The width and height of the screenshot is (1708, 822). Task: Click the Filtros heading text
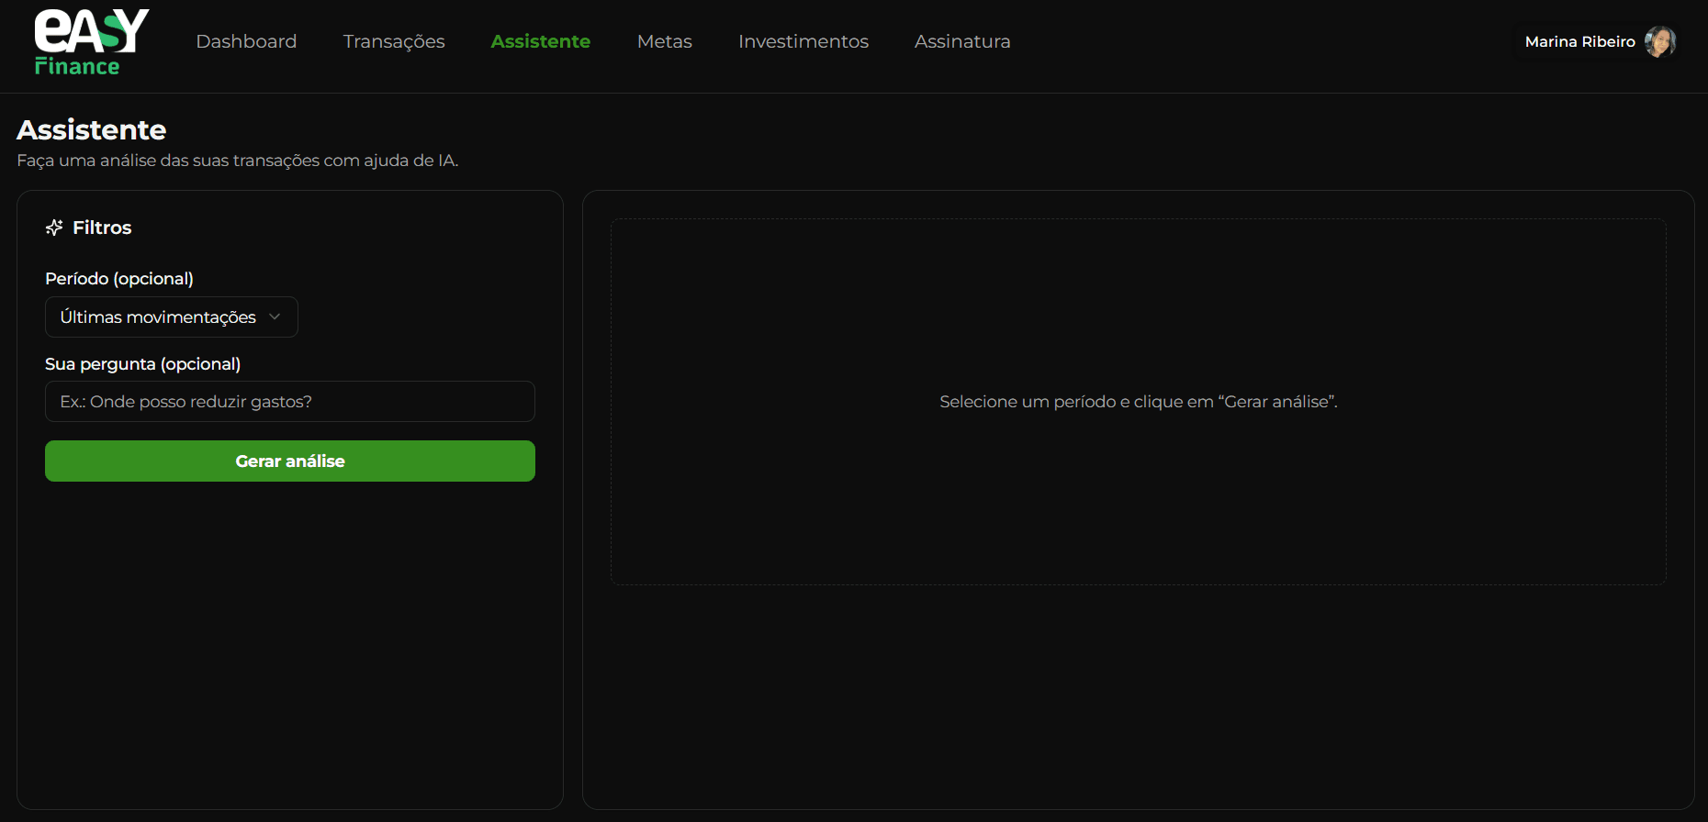pyautogui.click(x=102, y=228)
